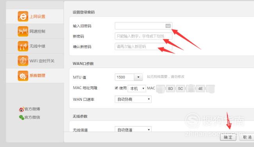The width and height of the screenshot is (254, 147).
Task: Open the 无线信道 自动信道 dropdown
Action: click(x=133, y=129)
